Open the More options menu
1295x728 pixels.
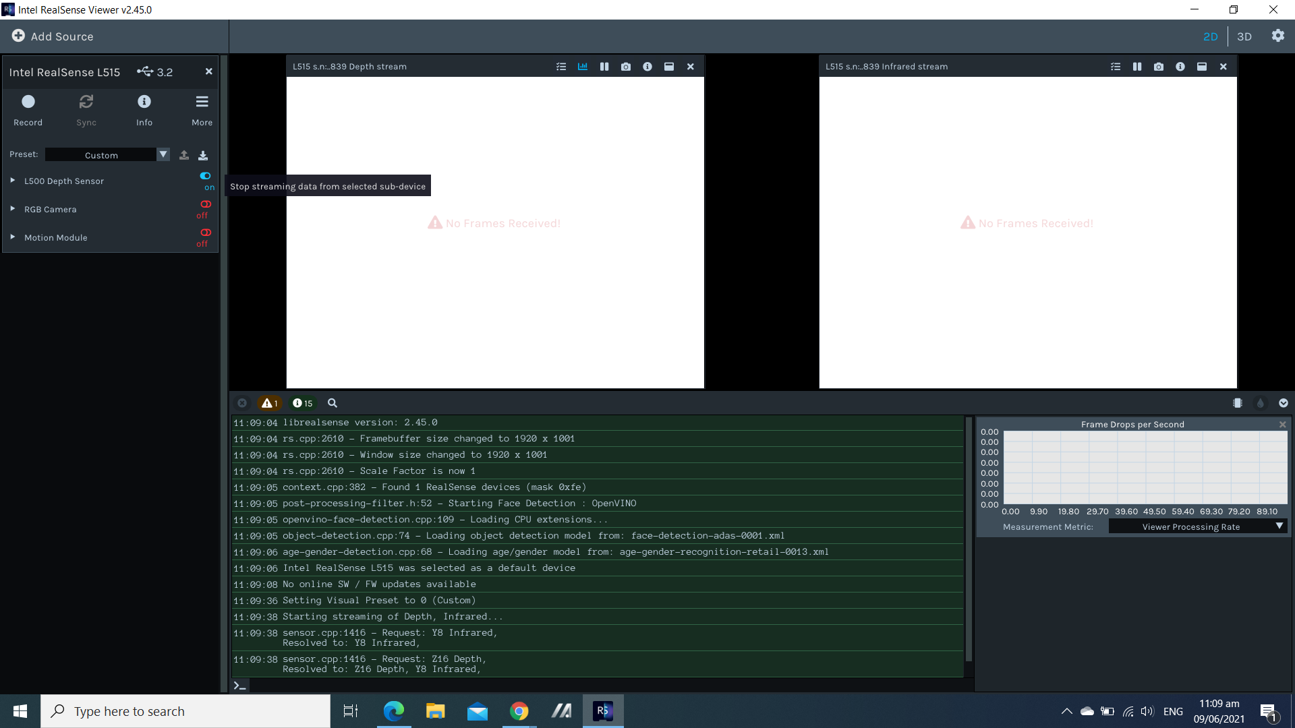coord(202,108)
